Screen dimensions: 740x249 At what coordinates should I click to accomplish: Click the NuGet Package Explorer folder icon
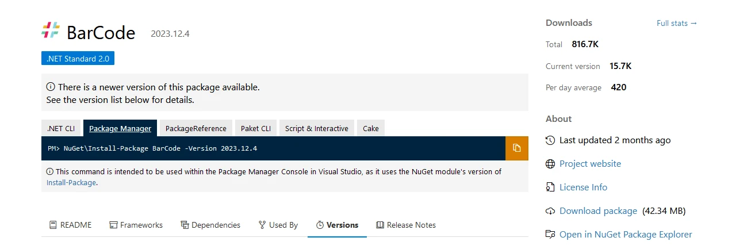coord(550,235)
